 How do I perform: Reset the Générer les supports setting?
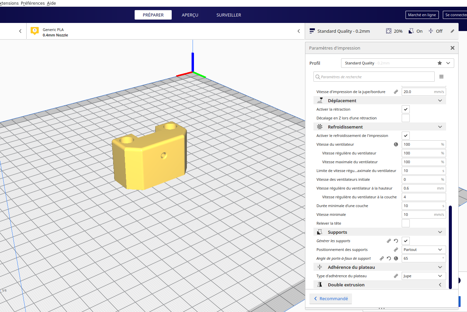click(x=396, y=241)
